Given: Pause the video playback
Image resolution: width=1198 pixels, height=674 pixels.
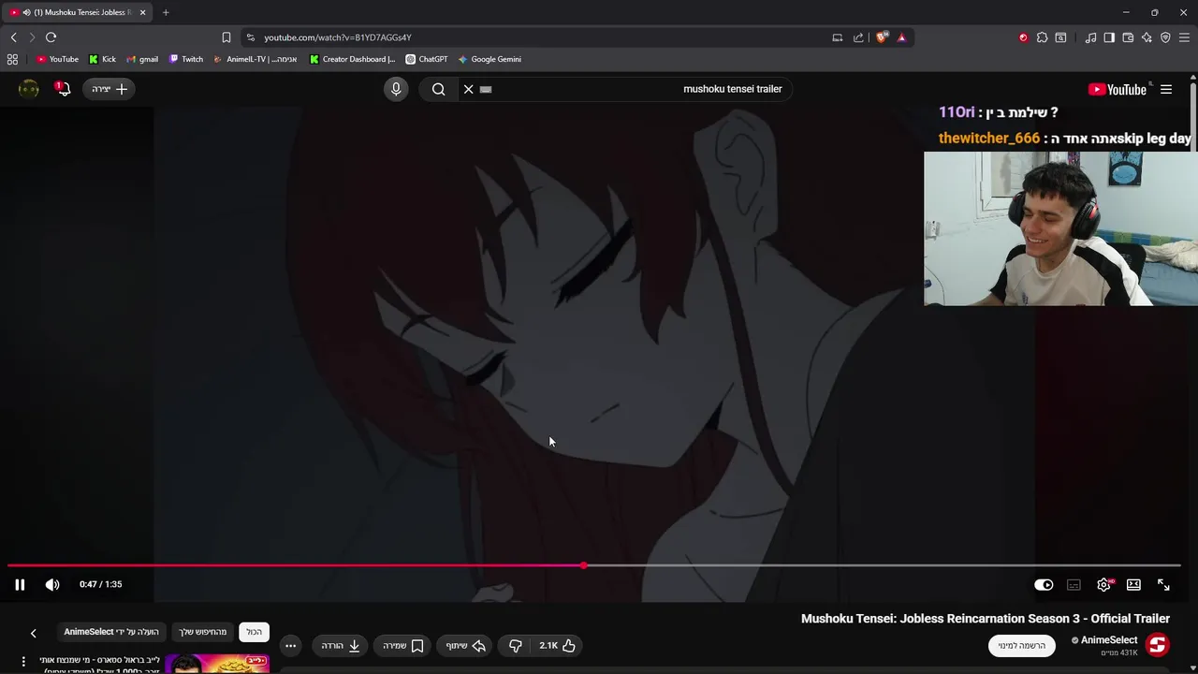Looking at the screenshot, I should click(20, 584).
